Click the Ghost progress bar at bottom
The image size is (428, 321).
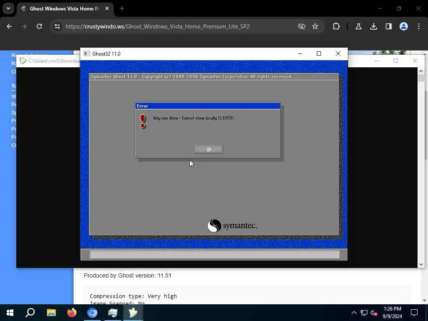pos(214,255)
